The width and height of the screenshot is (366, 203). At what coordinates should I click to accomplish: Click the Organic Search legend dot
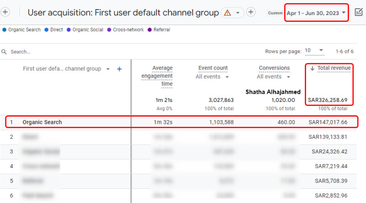coord(5,30)
